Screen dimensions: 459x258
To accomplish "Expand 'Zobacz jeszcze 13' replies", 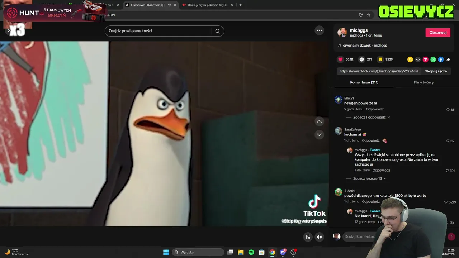I will 370,178.
